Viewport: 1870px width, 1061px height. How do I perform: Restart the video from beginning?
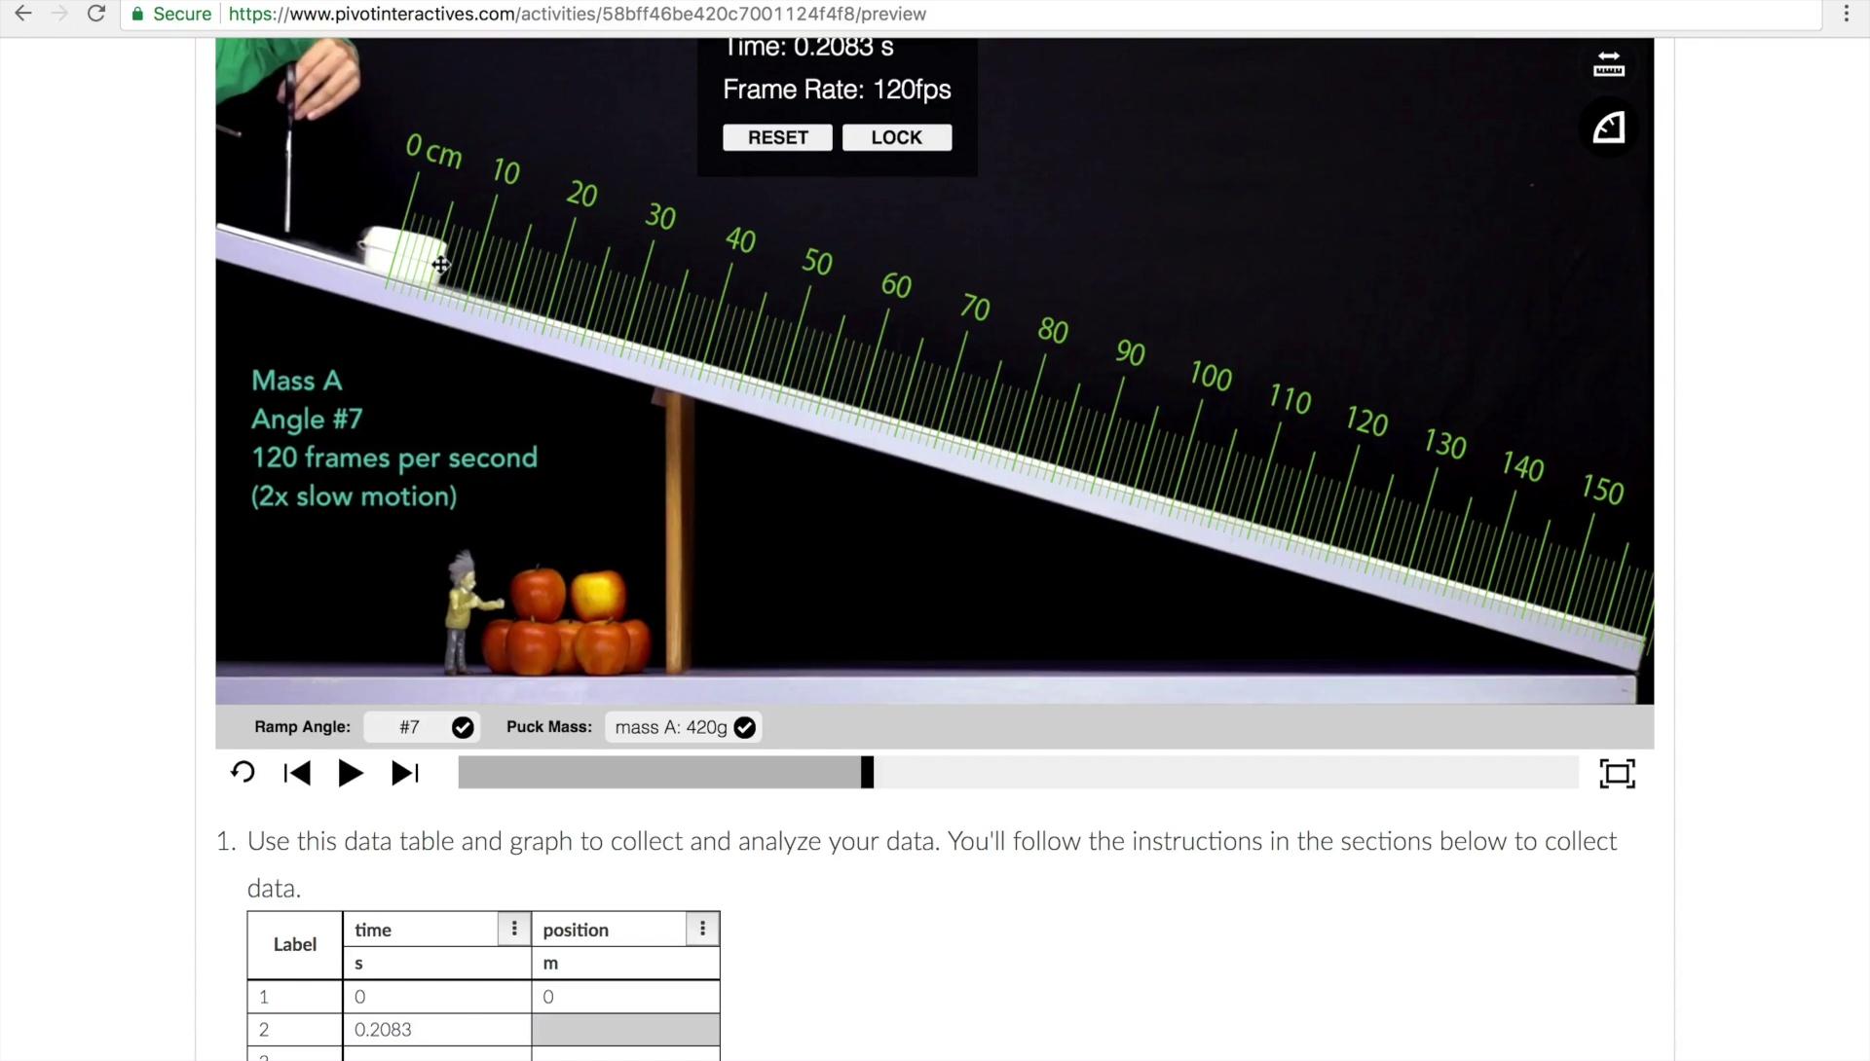[x=242, y=773]
